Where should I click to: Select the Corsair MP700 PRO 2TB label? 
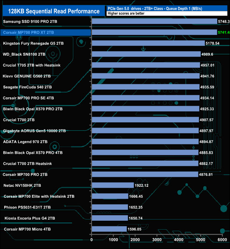(x=25, y=174)
